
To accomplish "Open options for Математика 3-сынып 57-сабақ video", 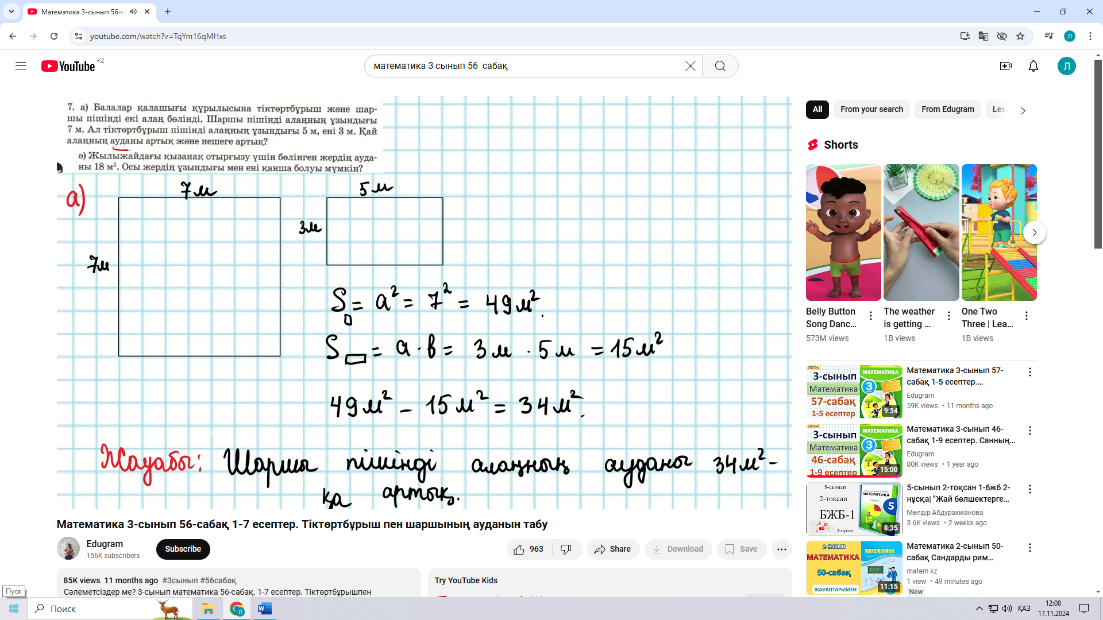I will pyautogui.click(x=1029, y=372).
